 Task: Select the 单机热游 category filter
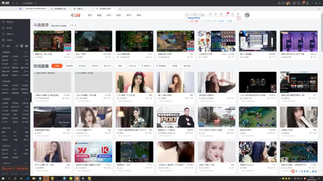tap(82, 66)
